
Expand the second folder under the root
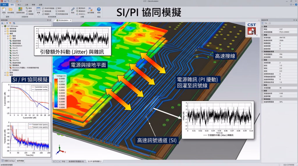(x=5, y=31)
